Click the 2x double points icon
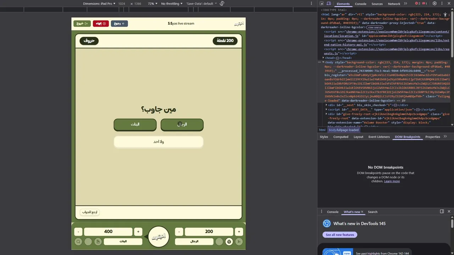This screenshot has height=255, width=454. pyautogui.click(x=239, y=242)
